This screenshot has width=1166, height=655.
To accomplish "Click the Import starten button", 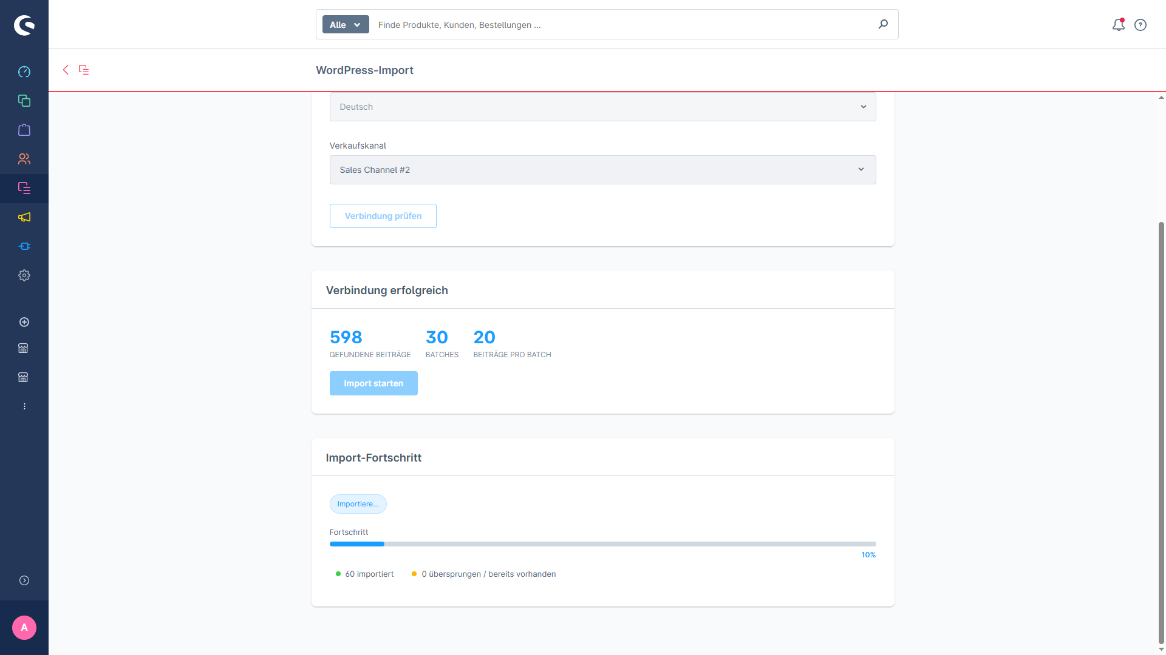I will pyautogui.click(x=373, y=383).
